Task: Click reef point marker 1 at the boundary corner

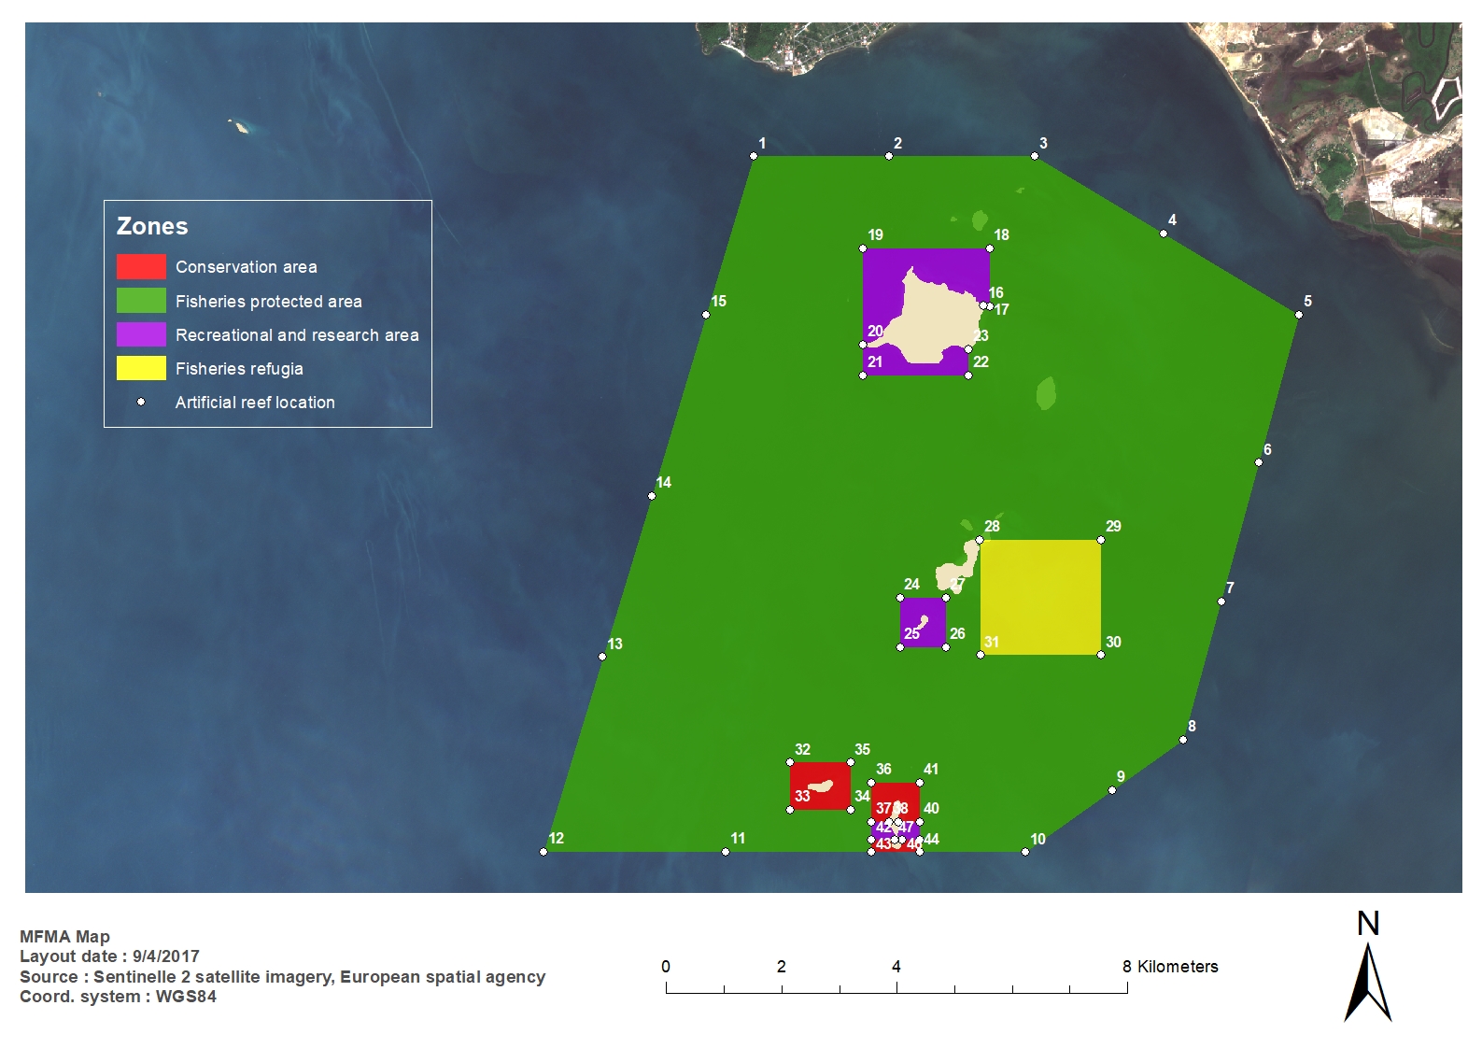Action: point(754,156)
